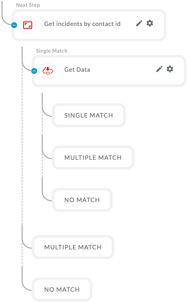Click the Get Data step title
Screen dimensions: 190x302
[77, 70]
